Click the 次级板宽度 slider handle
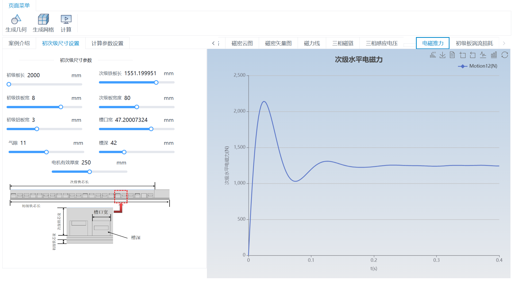This screenshot has height=284, width=513. pyautogui.click(x=137, y=107)
